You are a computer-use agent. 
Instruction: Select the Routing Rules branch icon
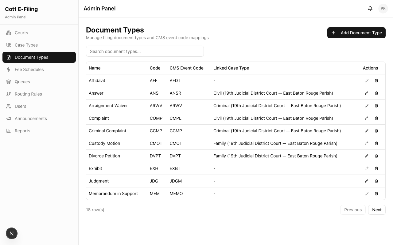[9, 94]
